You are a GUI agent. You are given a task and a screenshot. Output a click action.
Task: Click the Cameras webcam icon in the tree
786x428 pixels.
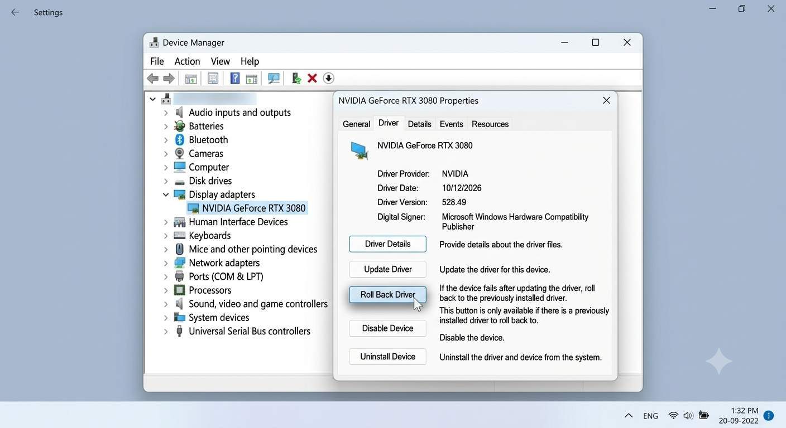pos(180,153)
